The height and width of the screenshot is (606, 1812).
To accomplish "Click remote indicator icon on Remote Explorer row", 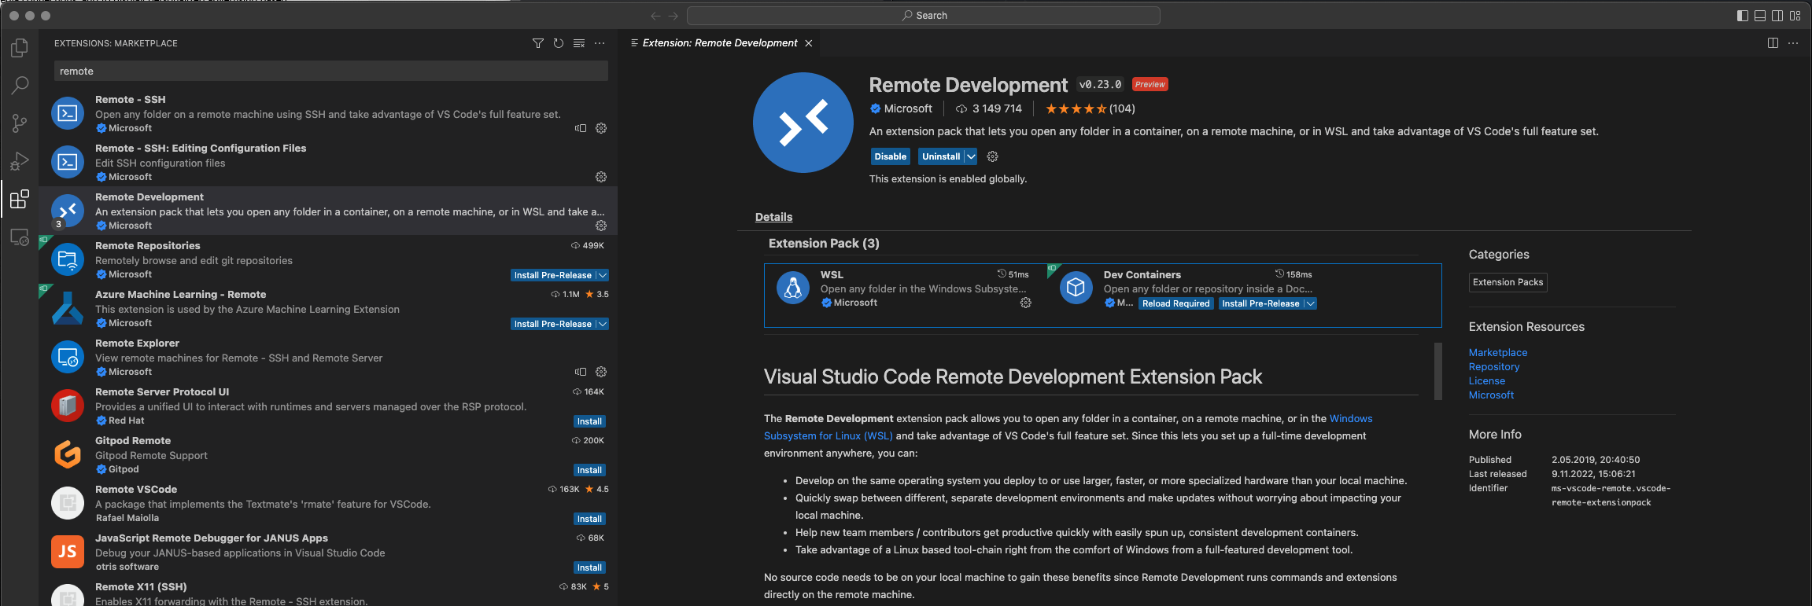I will [581, 372].
